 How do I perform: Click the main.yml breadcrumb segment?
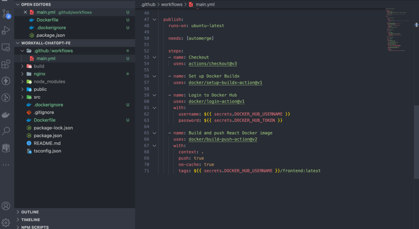click(205, 4)
